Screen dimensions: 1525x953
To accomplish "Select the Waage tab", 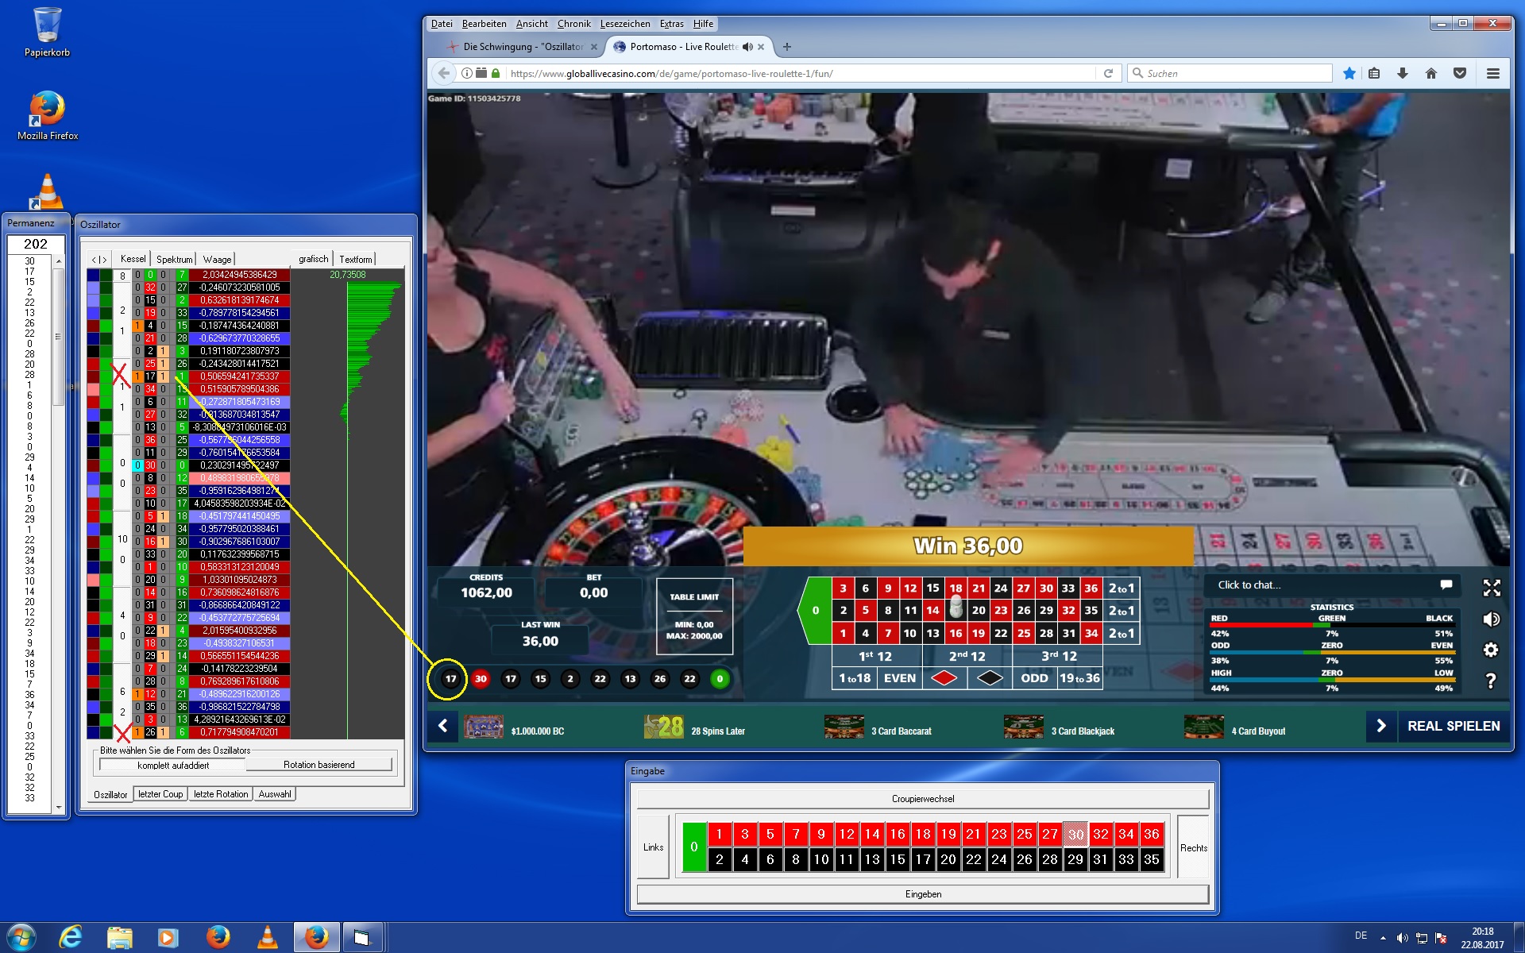I will (x=217, y=259).
